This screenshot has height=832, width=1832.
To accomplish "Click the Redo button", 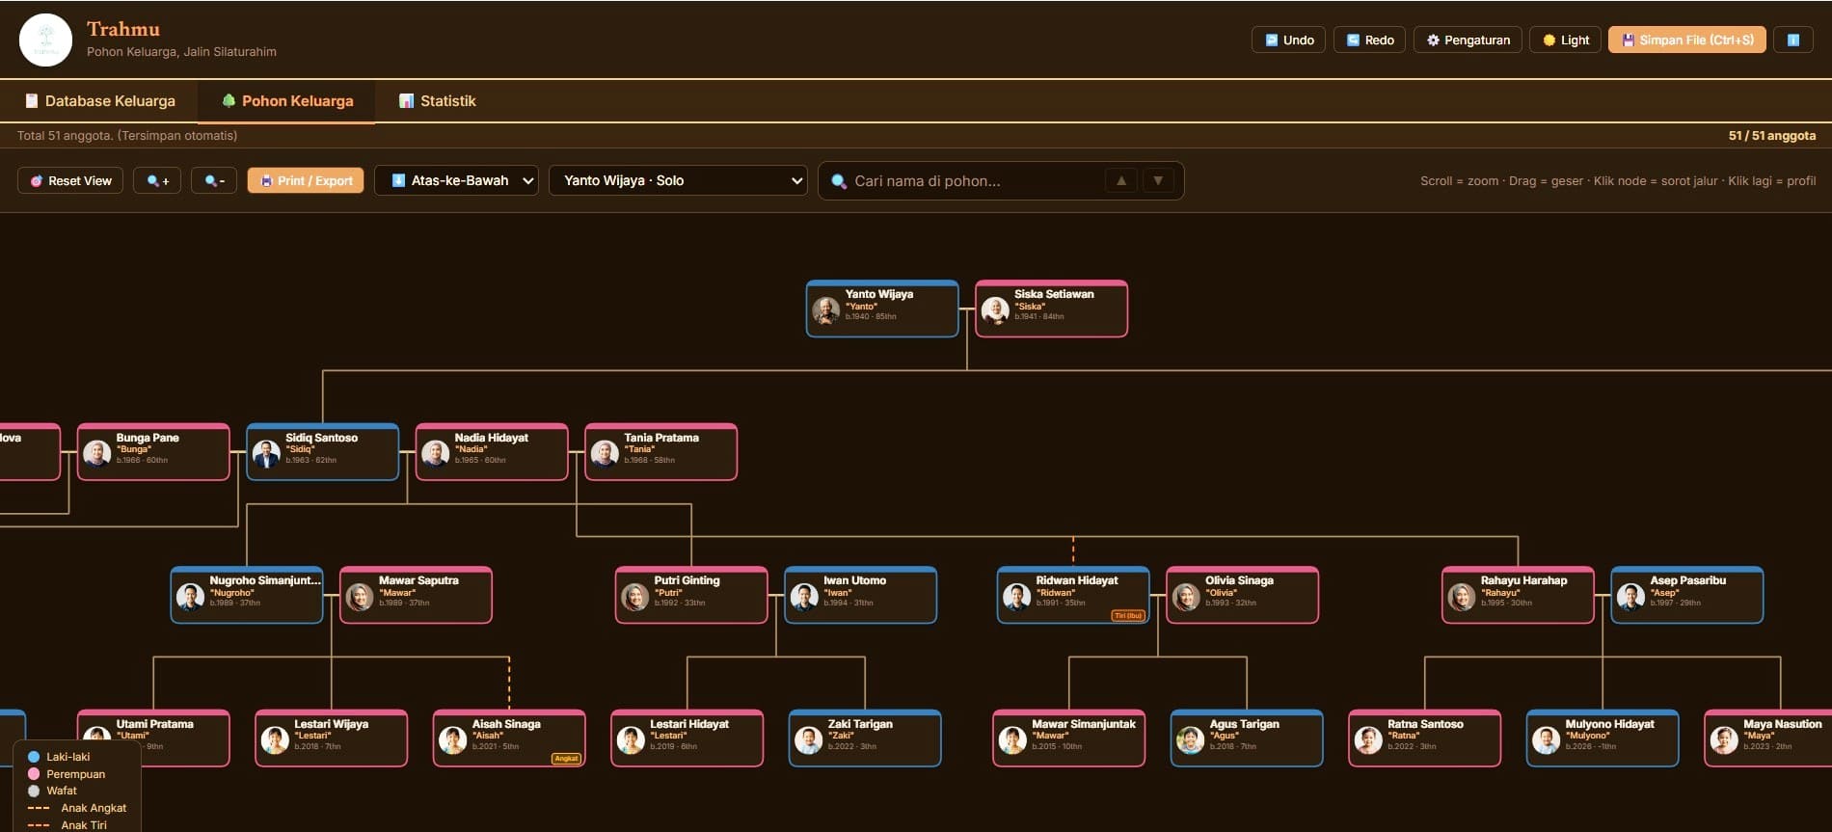I will click(x=1369, y=40).
